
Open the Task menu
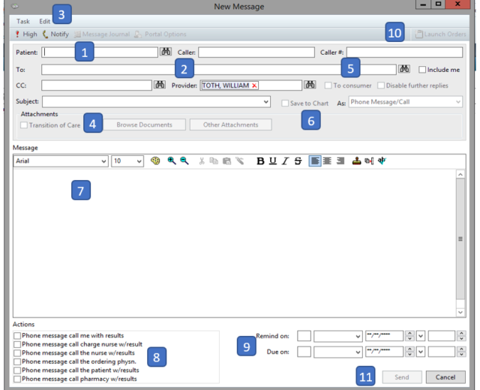tap(24, 21)
